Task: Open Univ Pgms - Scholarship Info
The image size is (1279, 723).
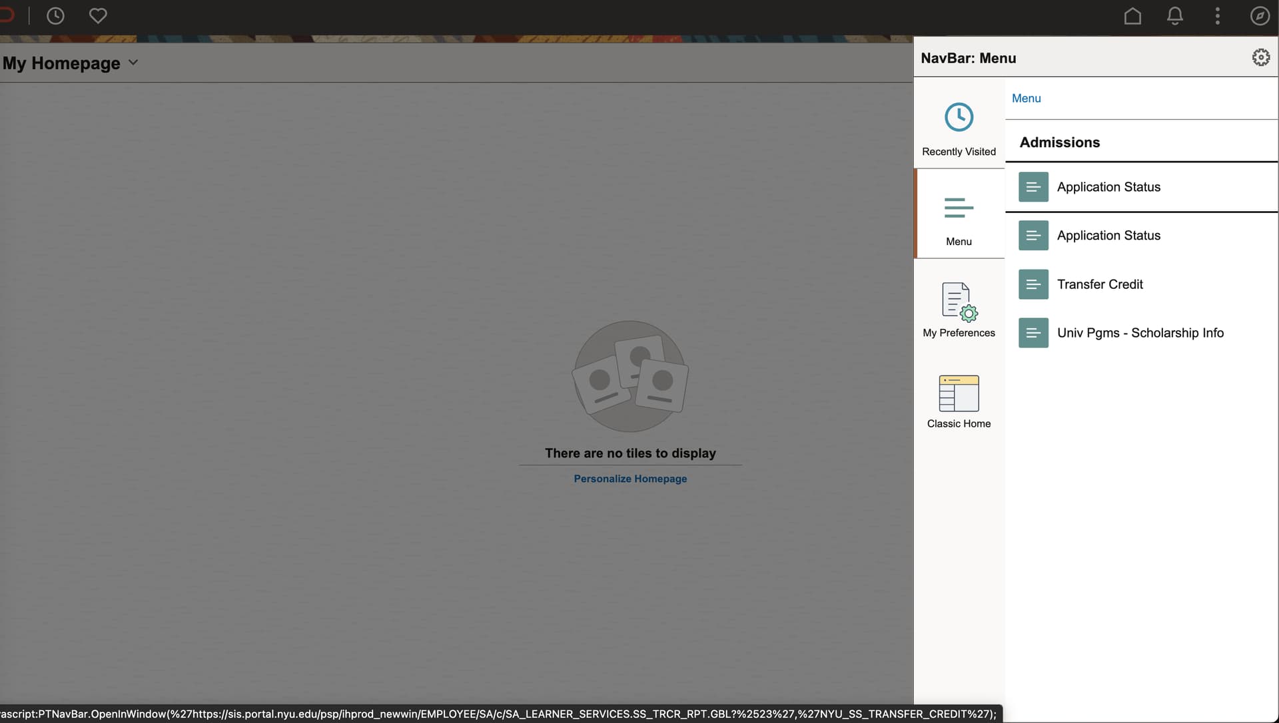Action: (x=1140, y=333)
